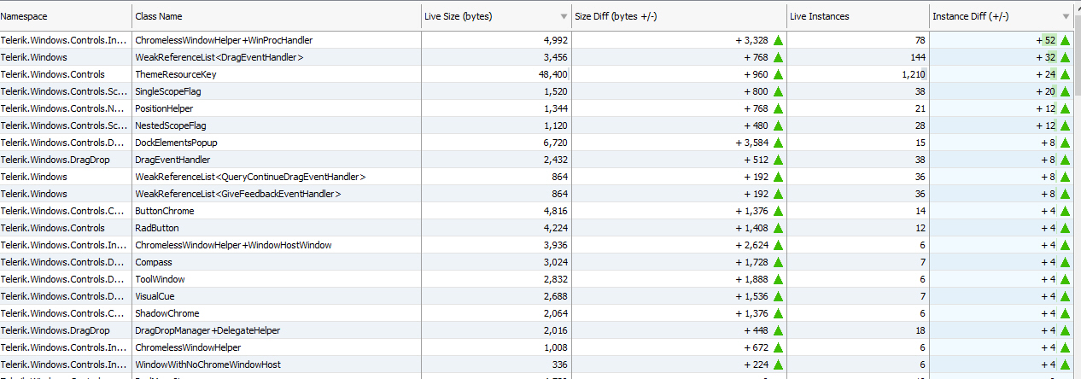Screen dimensions: 1081x379
Task: Select WeakReferenceList<GiveFeedbackEventHandler> row
Action: (537, 194)
